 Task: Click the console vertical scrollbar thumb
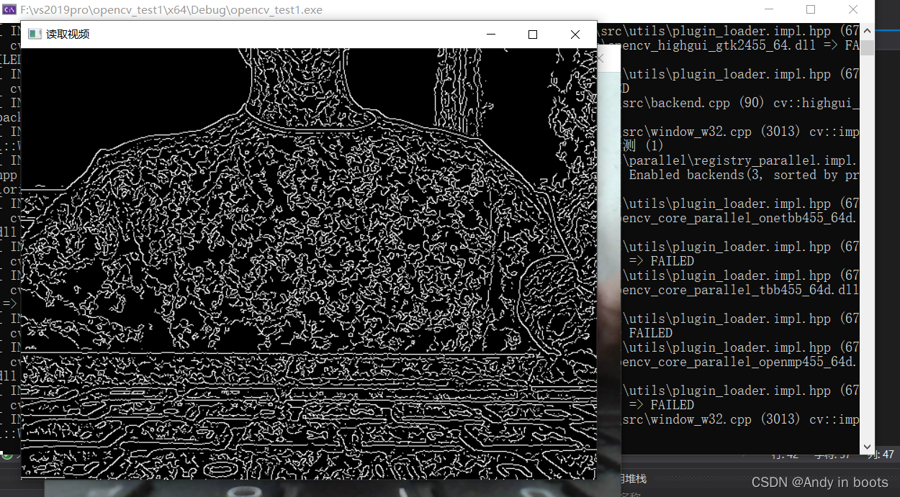point(868,47)
